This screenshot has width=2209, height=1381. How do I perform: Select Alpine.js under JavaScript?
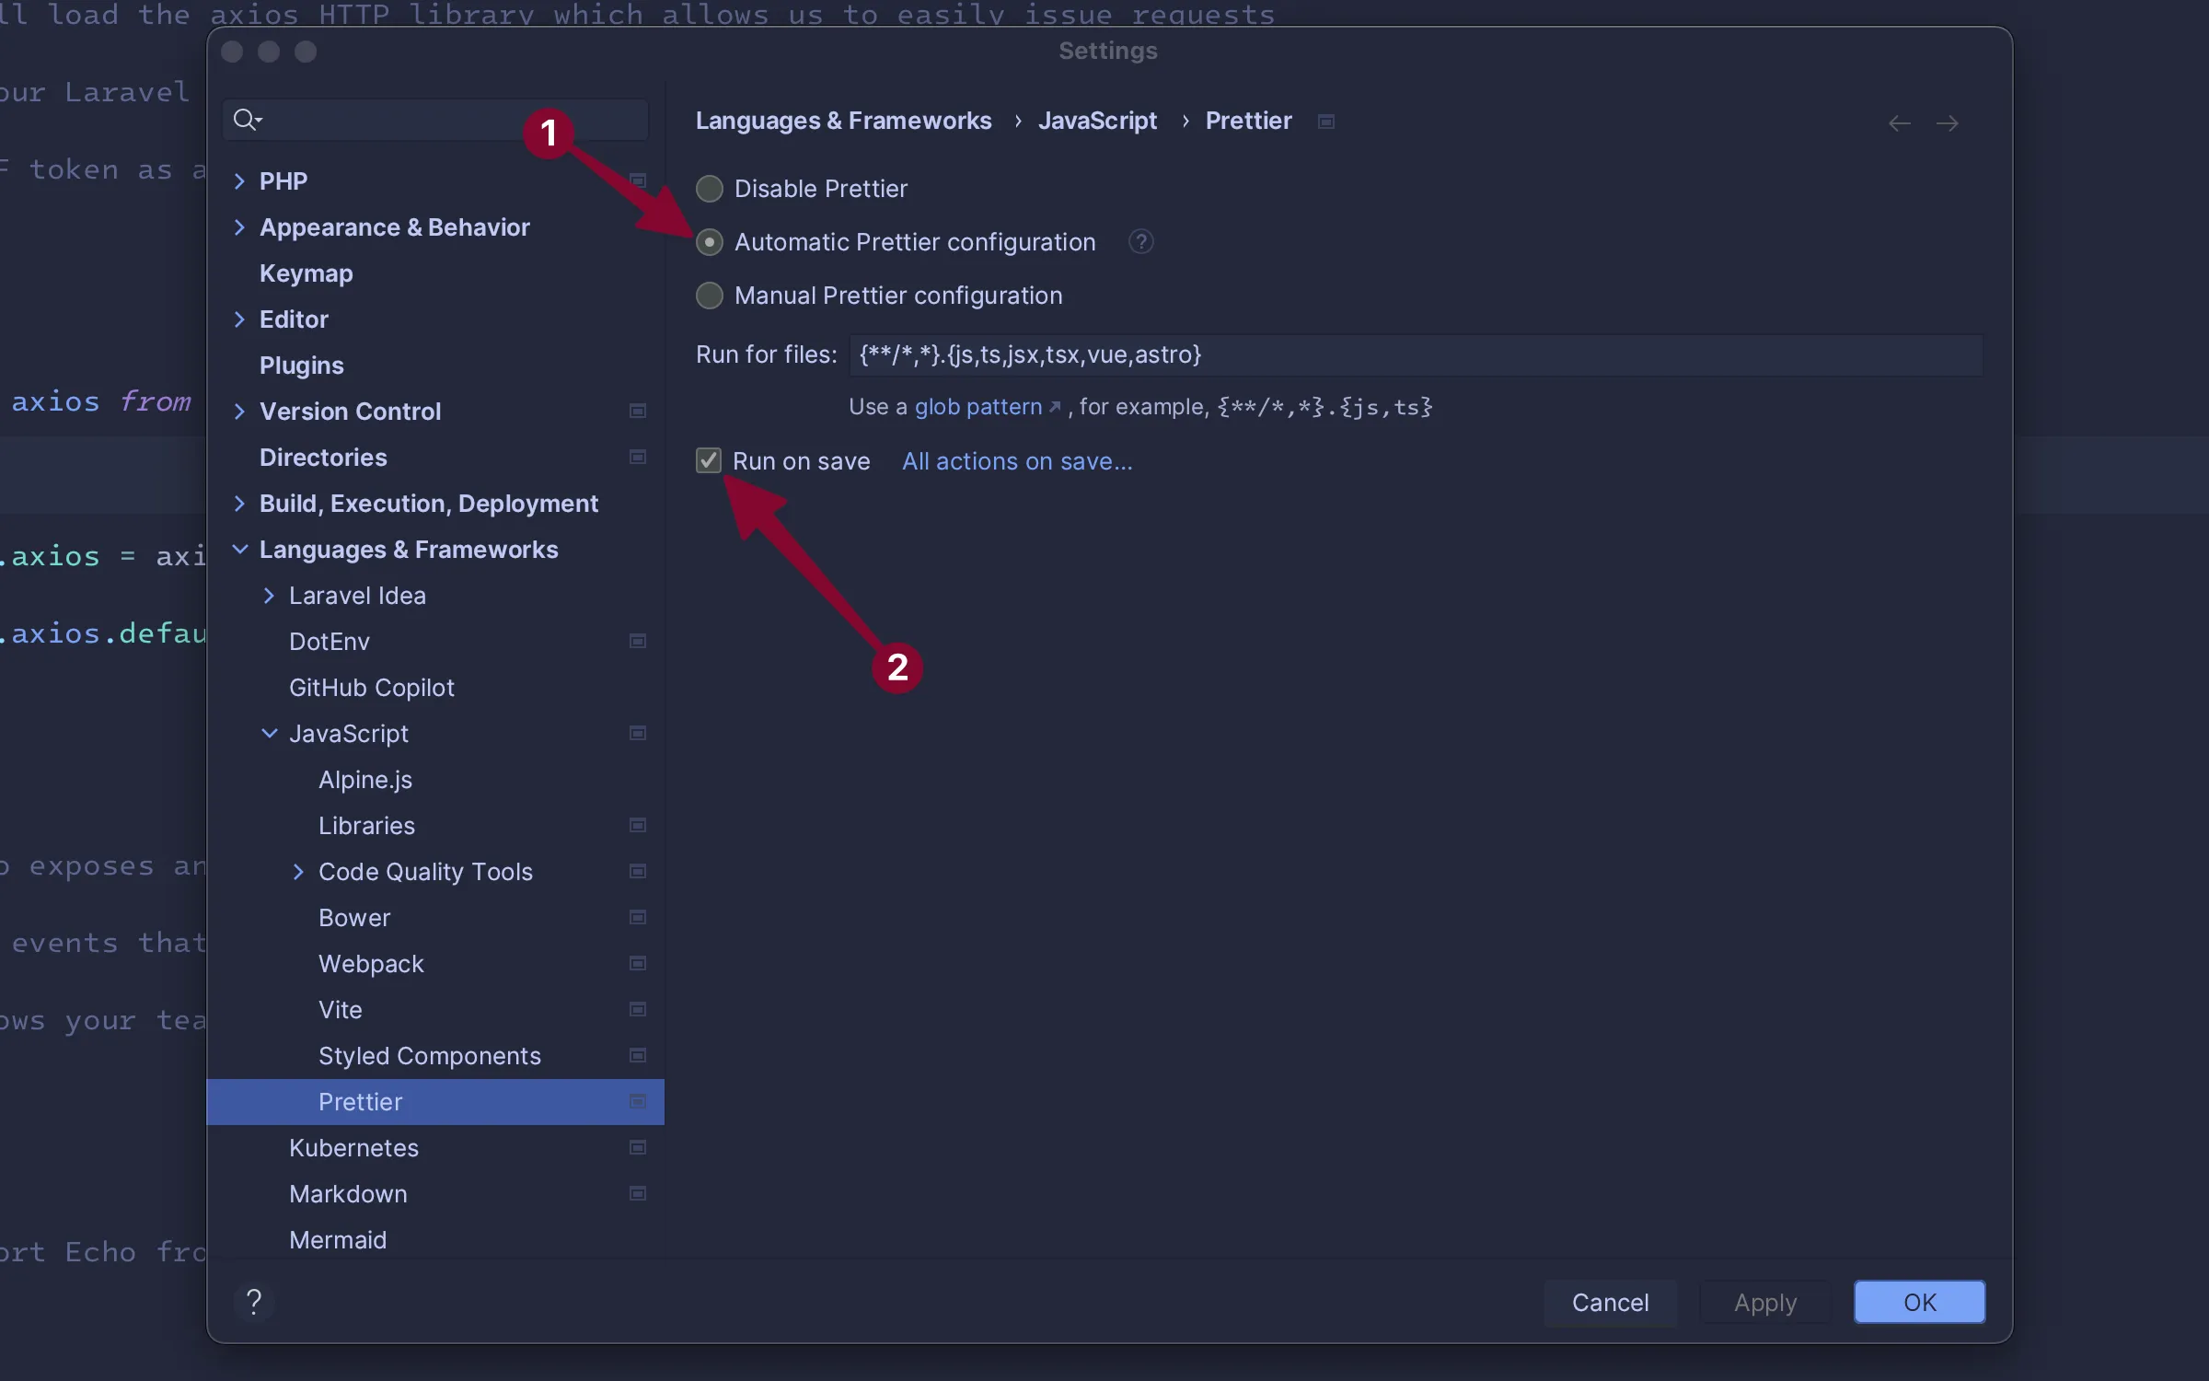(365, 780)
